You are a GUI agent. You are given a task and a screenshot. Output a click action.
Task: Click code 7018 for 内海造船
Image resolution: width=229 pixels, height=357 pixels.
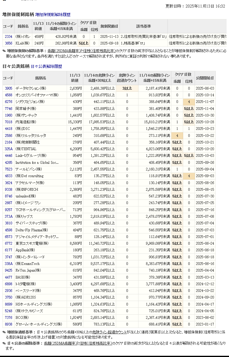click(8, 122)
